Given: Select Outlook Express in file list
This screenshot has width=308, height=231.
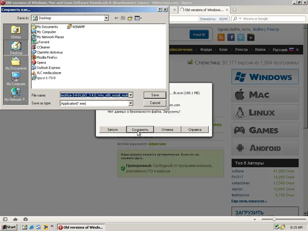Looking at the screenshot, I should point(46,68).
